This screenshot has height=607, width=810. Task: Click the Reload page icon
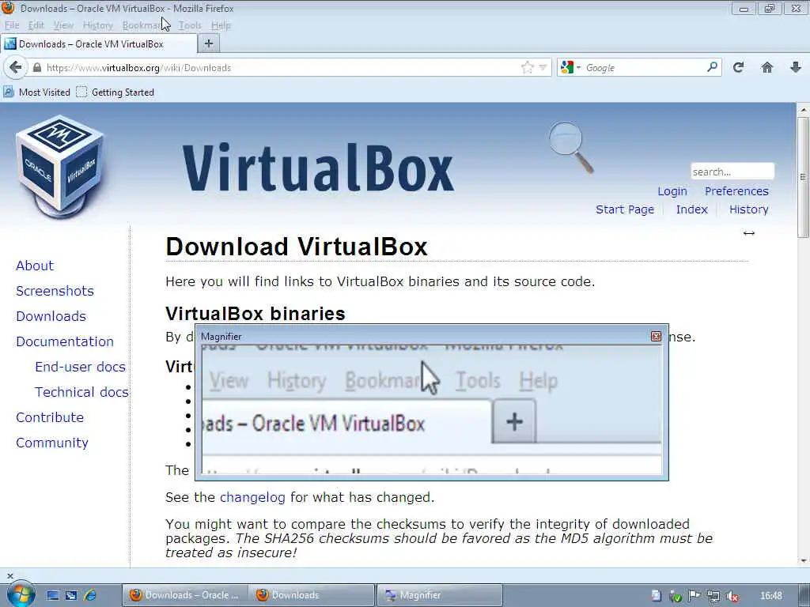pyautogui.click(x=738, y=67)
